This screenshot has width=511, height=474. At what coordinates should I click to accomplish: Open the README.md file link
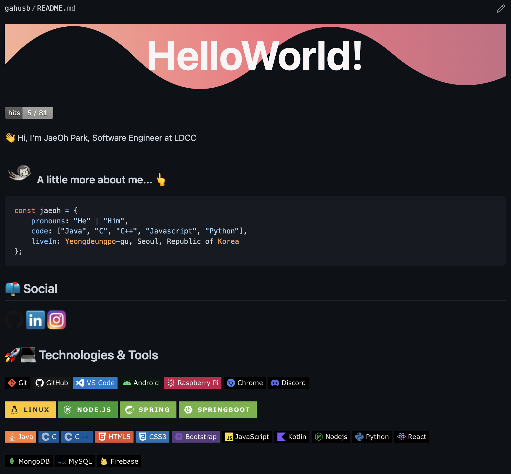pos(56,8)
